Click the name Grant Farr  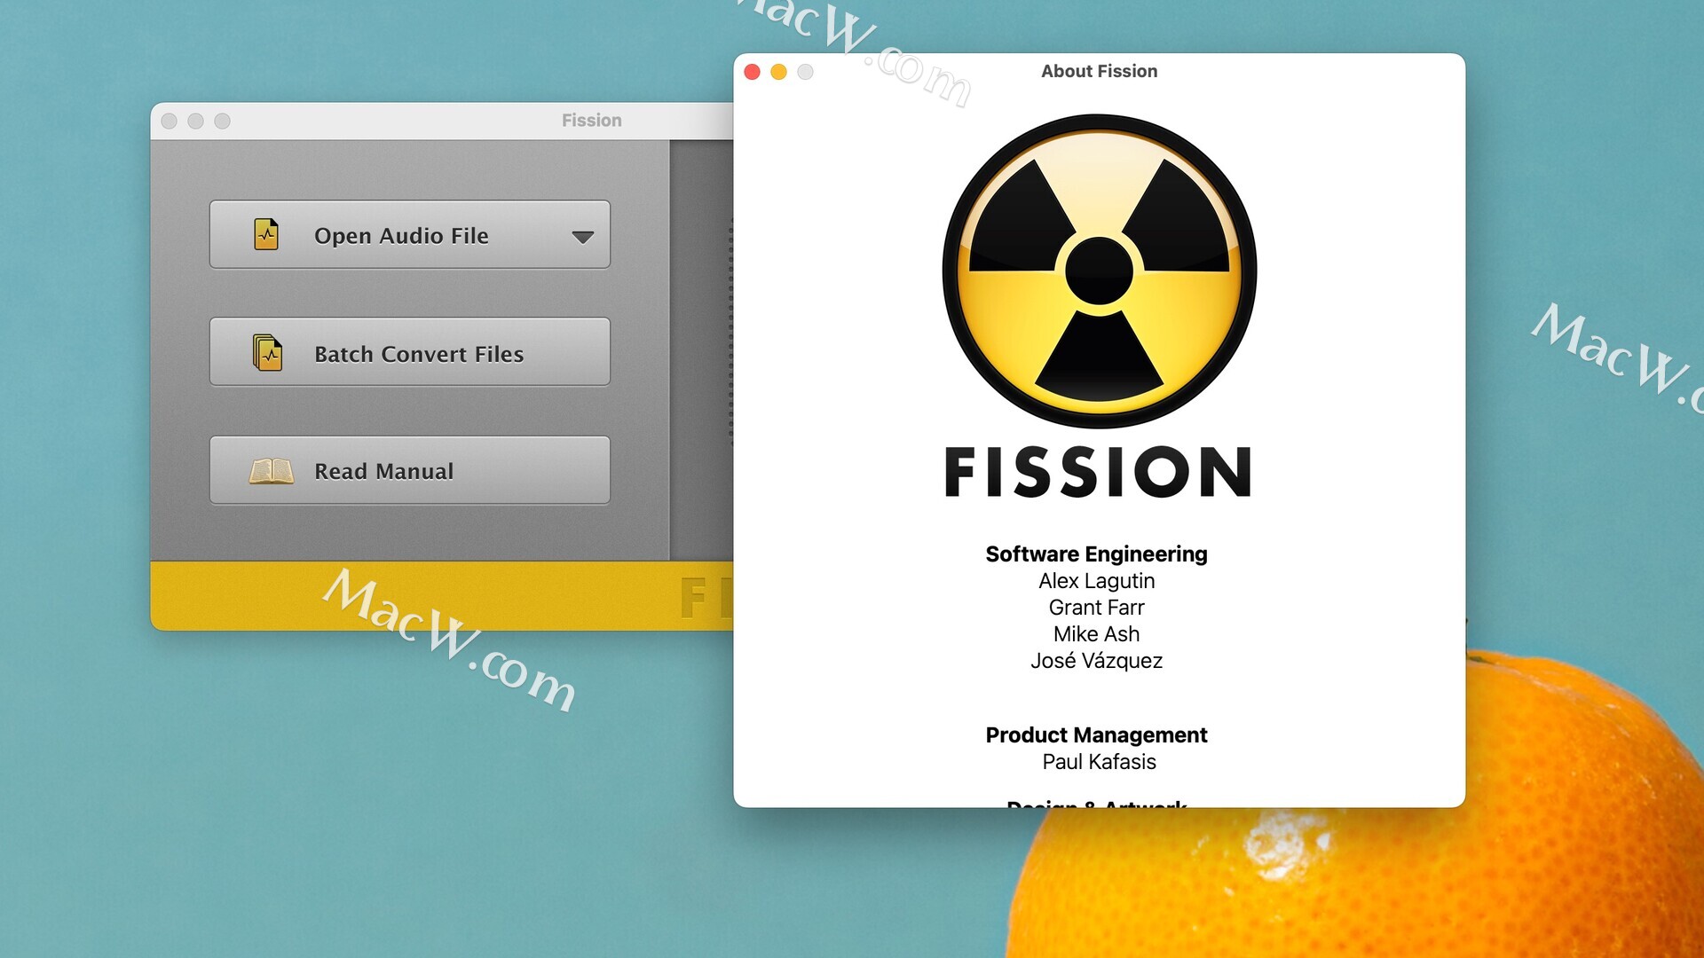(x=1097, y=608)
